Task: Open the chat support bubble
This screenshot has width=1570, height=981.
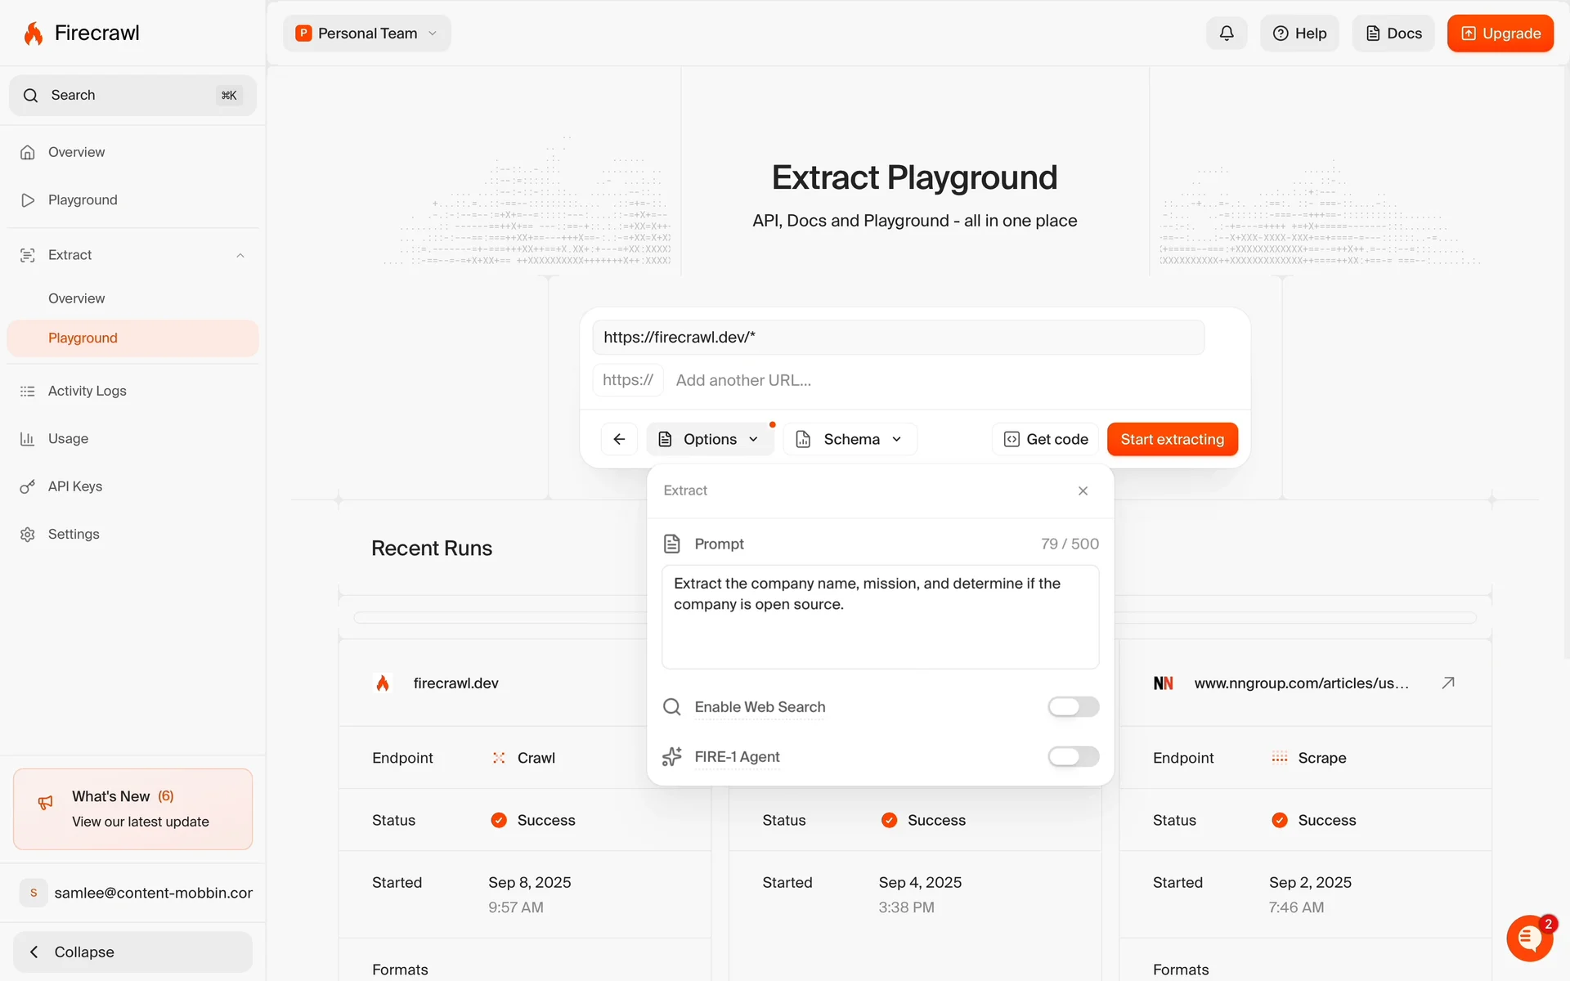Action: click(x=1529, y=938)
